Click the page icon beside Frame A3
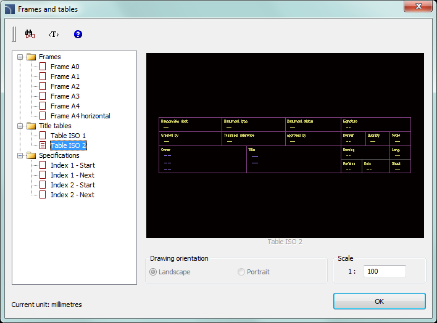This screenshot has width=437, height=323. click(x=43, y=96)
